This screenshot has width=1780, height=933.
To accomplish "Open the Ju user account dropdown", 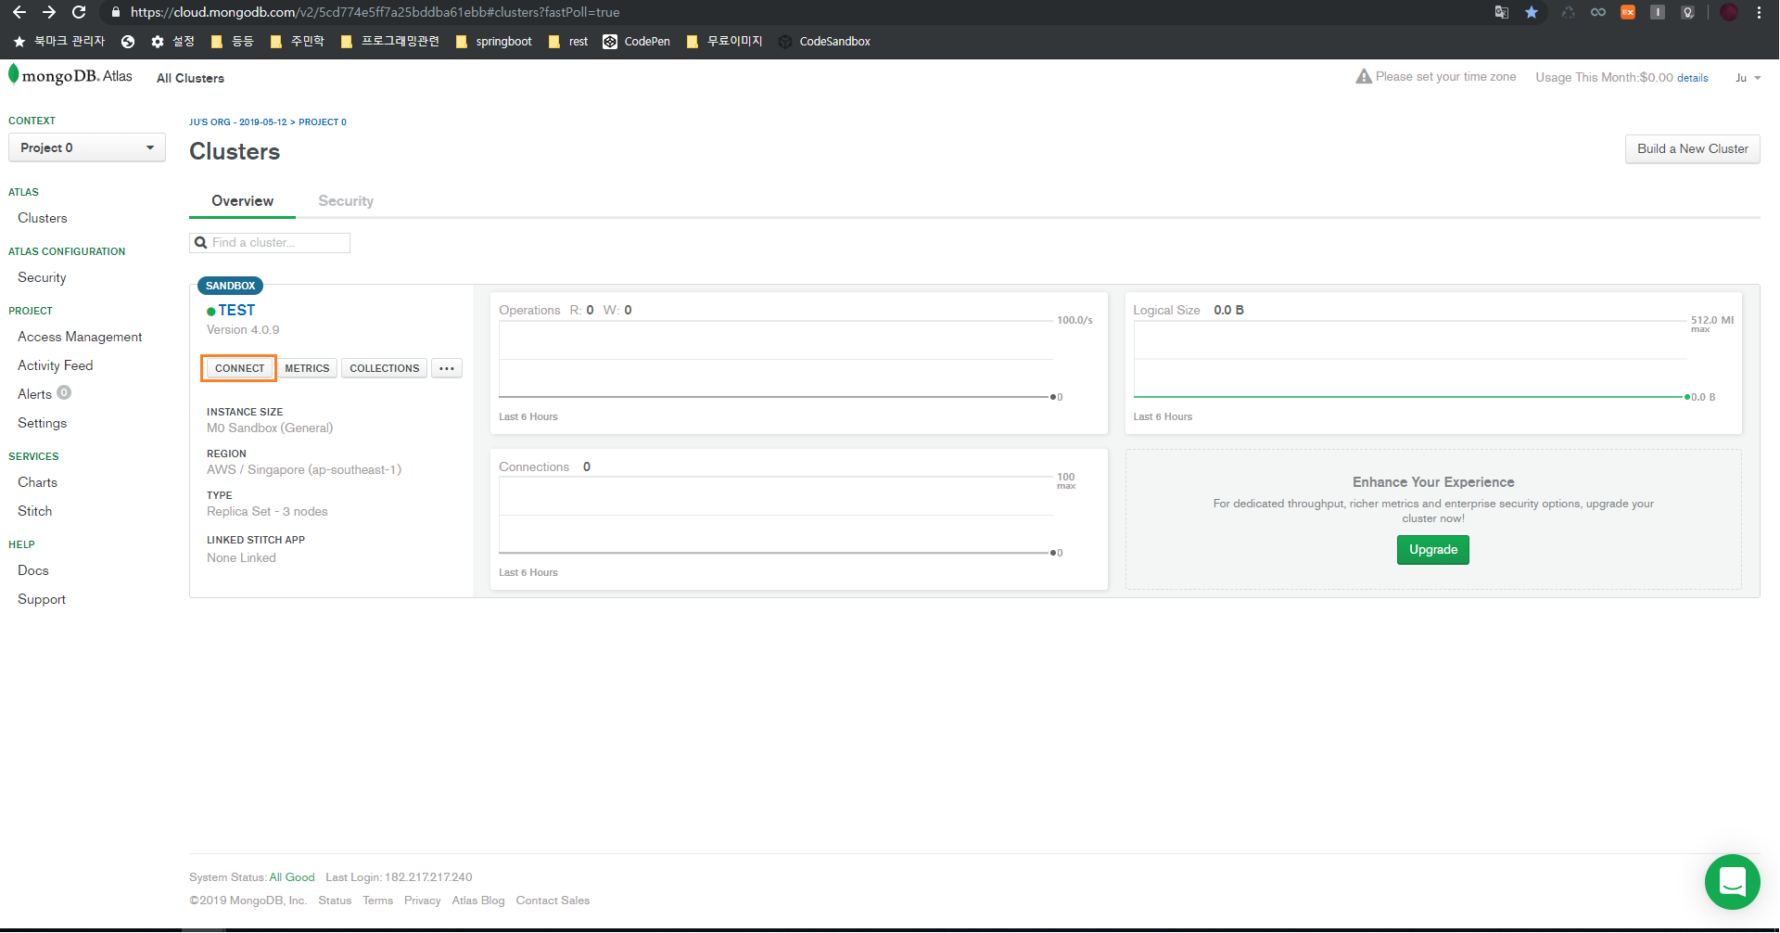I will pos(1748,78).
